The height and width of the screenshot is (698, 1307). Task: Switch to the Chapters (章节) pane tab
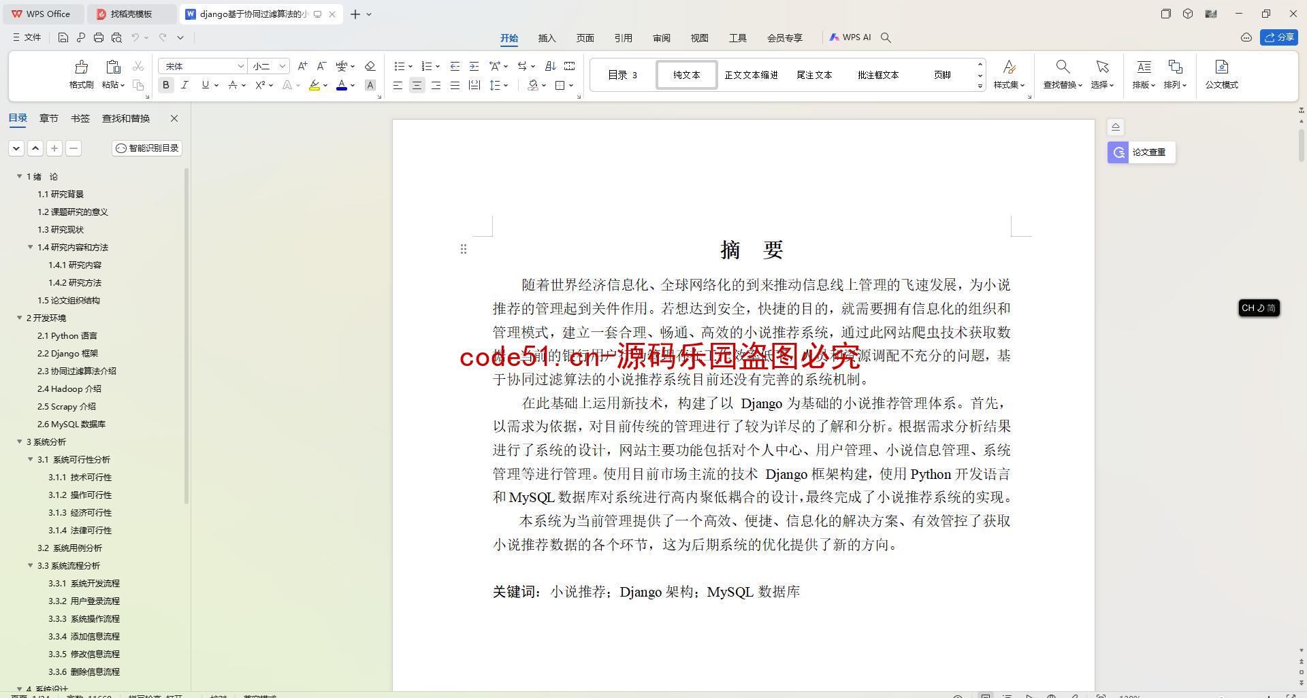[48, 118]
